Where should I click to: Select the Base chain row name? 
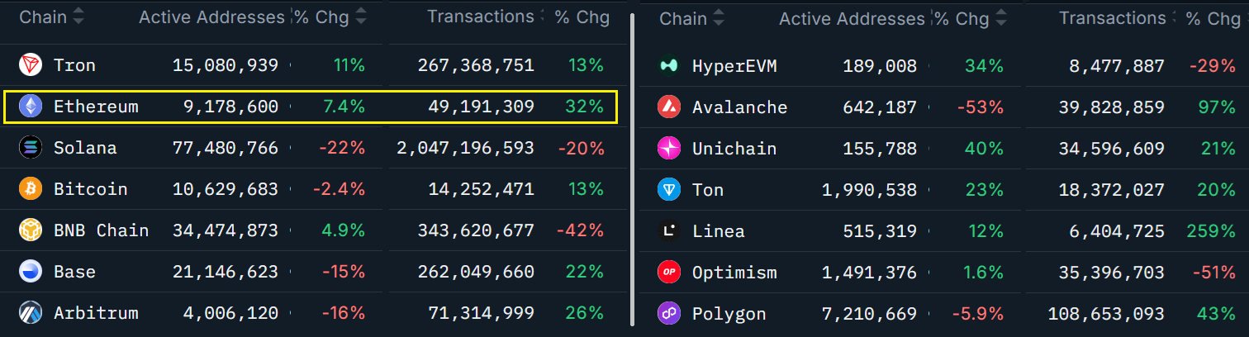click(x=74, y=272)
